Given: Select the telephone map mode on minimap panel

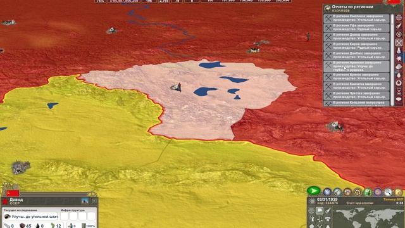Looking at the screenshot, I should pos(328,219).
